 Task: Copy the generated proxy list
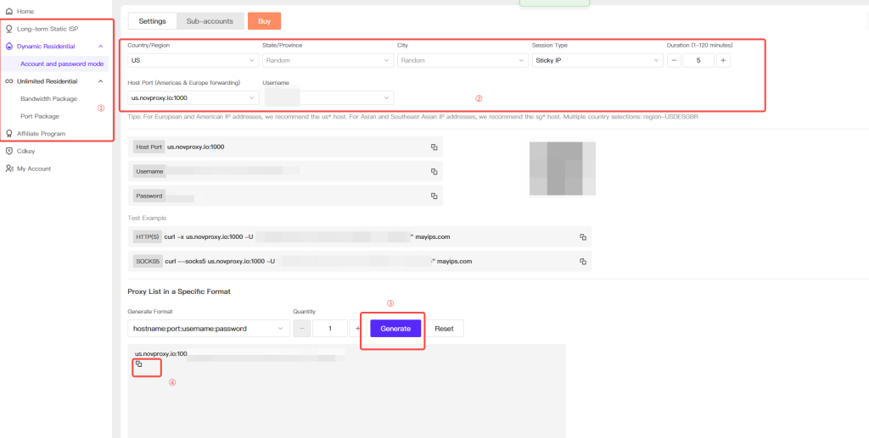tap(139, 364)
